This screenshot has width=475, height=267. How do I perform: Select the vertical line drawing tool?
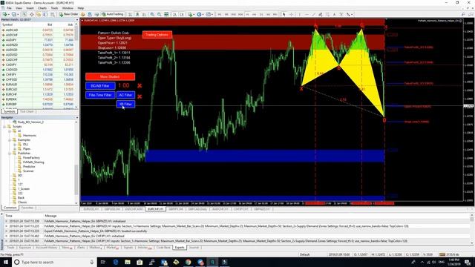click(x=300, y=14)
